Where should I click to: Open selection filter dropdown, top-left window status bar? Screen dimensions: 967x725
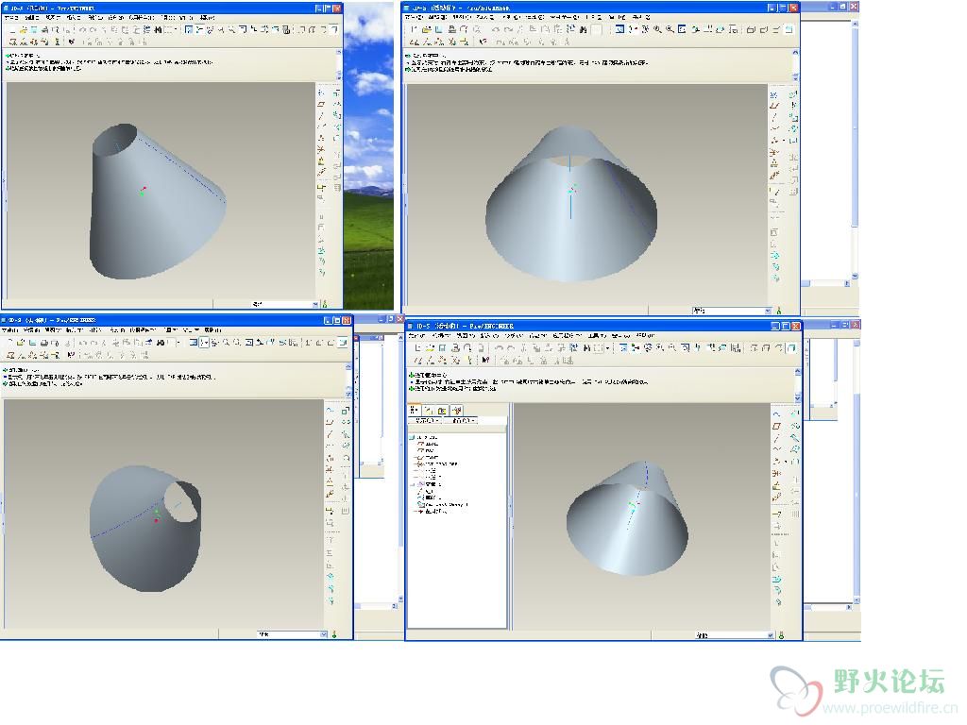pyautogui.click(x=315, y=304)
